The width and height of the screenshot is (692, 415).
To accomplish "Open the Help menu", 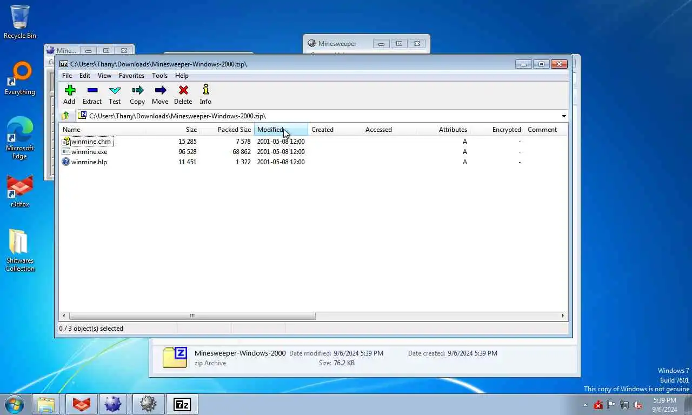I will (x=182, y=76).
